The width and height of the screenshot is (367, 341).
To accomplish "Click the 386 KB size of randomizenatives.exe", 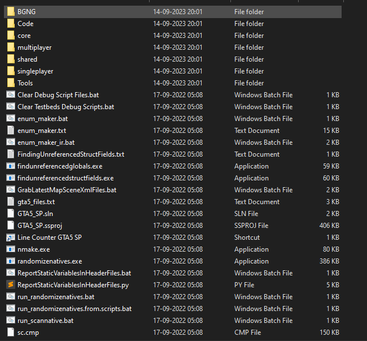I will pyautogui.click(x=329, y=261).
